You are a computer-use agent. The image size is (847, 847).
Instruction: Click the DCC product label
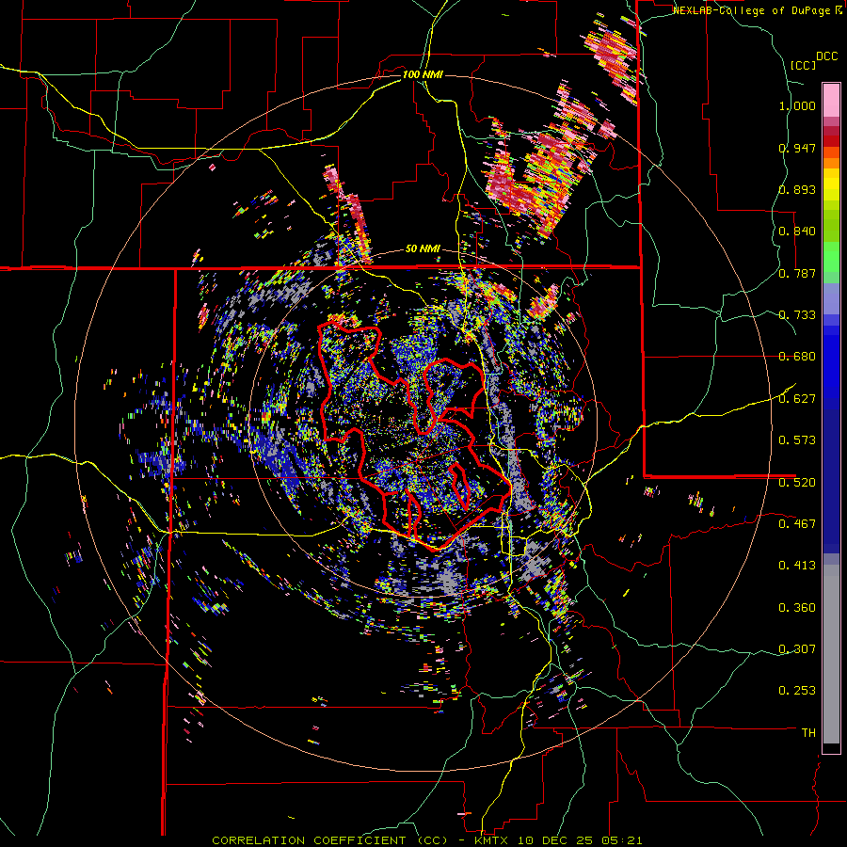826,56
